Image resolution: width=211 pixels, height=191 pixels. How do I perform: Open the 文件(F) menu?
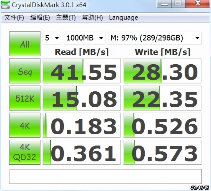click(14, 18)
